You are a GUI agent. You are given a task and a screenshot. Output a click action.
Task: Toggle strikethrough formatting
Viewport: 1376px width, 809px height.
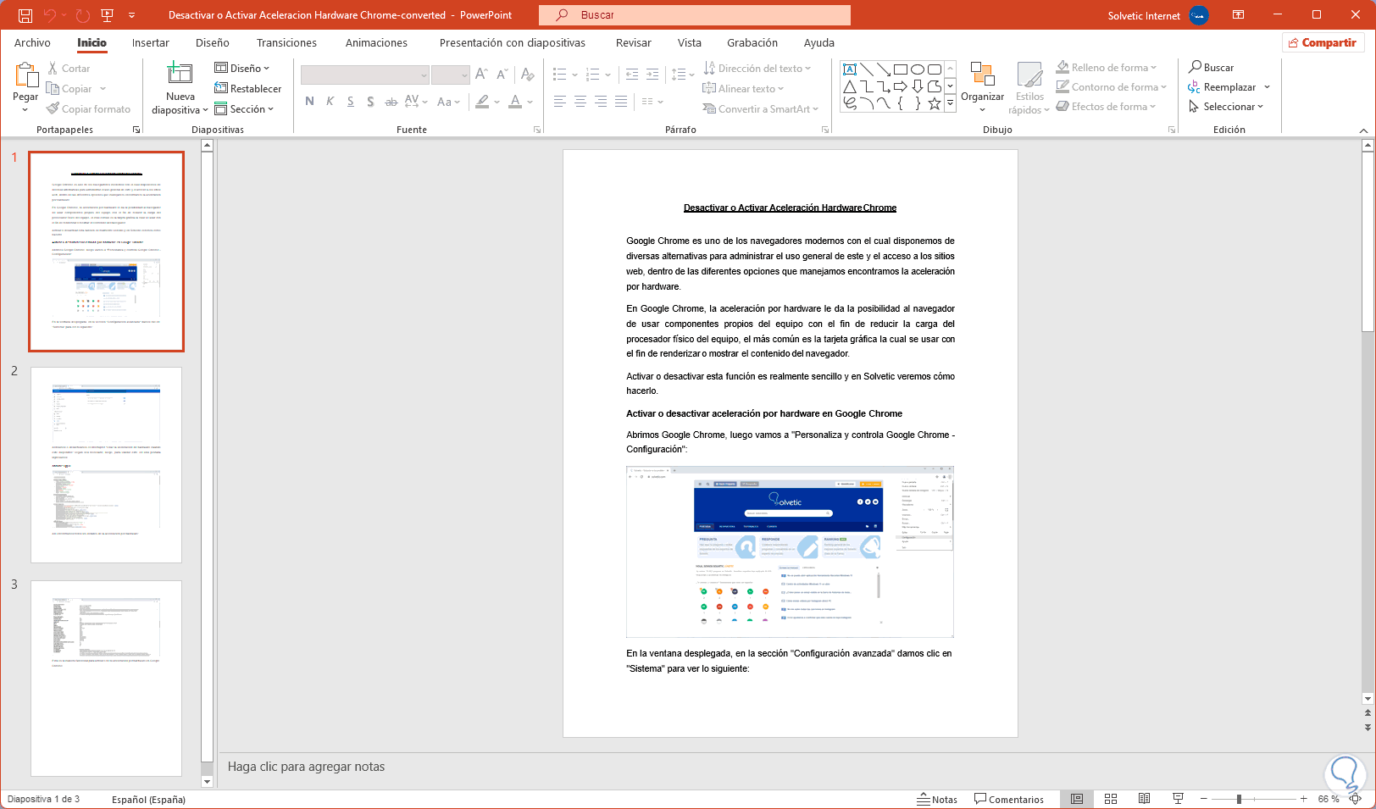click(x=391, y=102)
